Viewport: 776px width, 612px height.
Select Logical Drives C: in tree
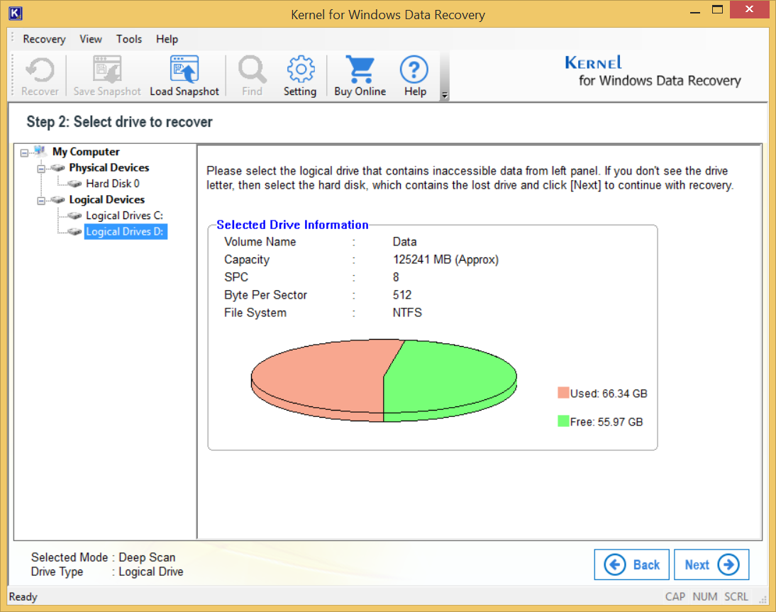click(124, 216)
